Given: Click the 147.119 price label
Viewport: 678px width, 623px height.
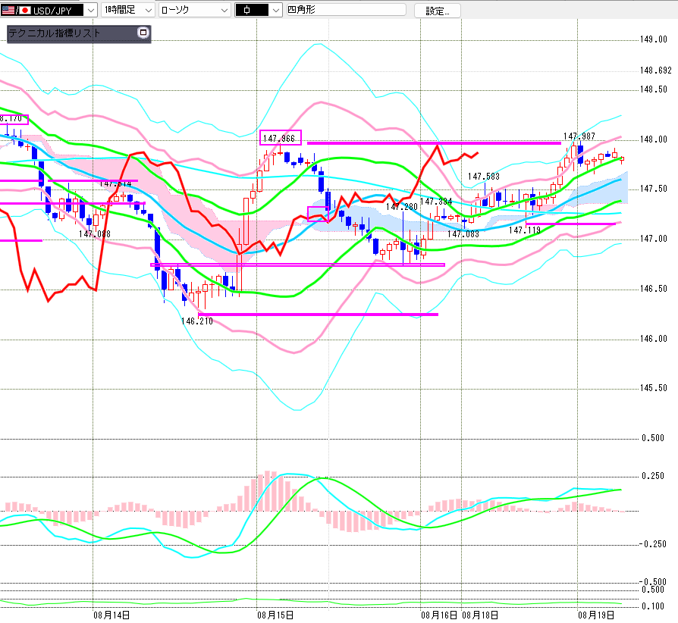Looking at the screenshot, I should coord(525,230).
